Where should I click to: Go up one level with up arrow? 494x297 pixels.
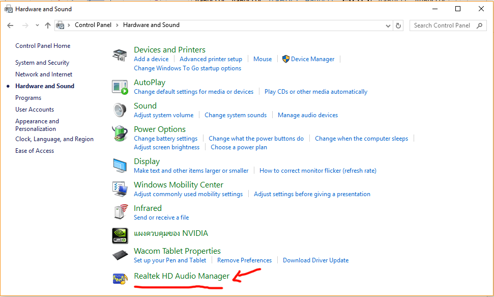click(48, 25)
